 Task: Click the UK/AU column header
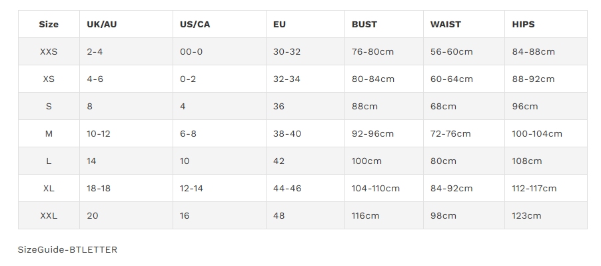(101, 24)
